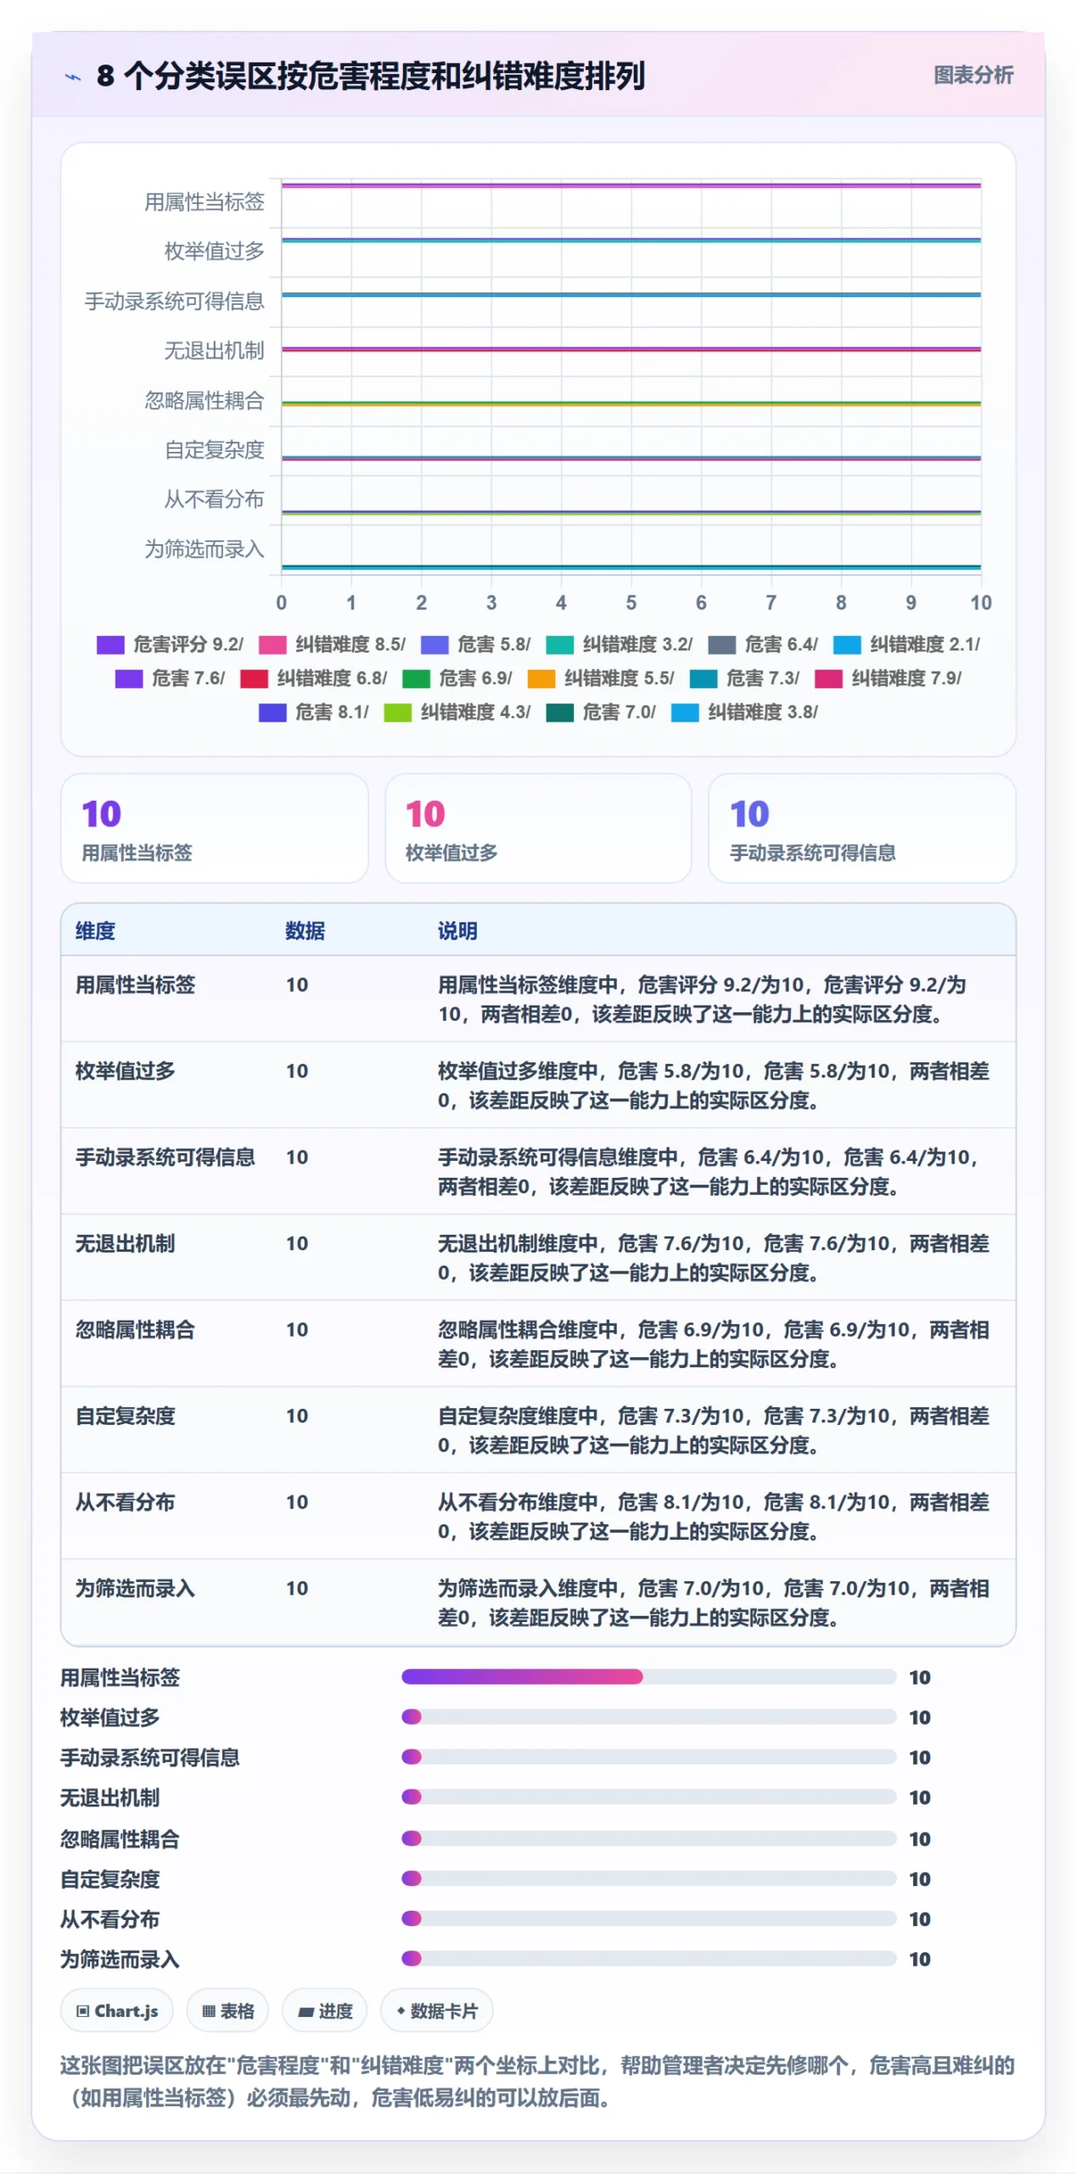Image resolution: width=1077 pixels, height=2174 pixels.
Task: Click the 枚举值过多 progress bar
Action: pyautogui.click(x=648, y=1716)
